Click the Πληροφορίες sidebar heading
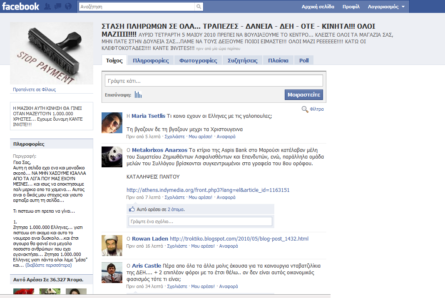Image resolution: width=445 pixels, height=298 pixels. click(29, 144)
